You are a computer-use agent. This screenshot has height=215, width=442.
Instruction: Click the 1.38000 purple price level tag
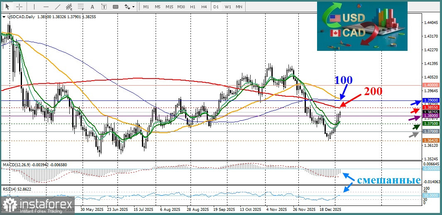click(431, 115)
